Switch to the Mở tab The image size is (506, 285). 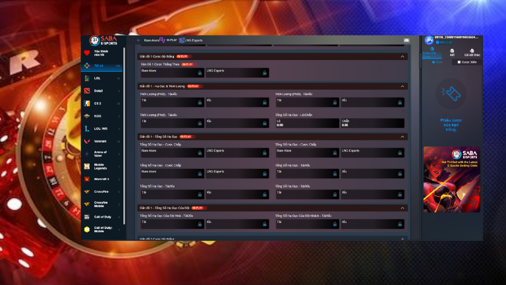tap(452, 53)
